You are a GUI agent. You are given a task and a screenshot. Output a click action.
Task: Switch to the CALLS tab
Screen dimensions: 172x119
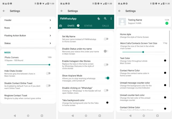coord(105,26)
